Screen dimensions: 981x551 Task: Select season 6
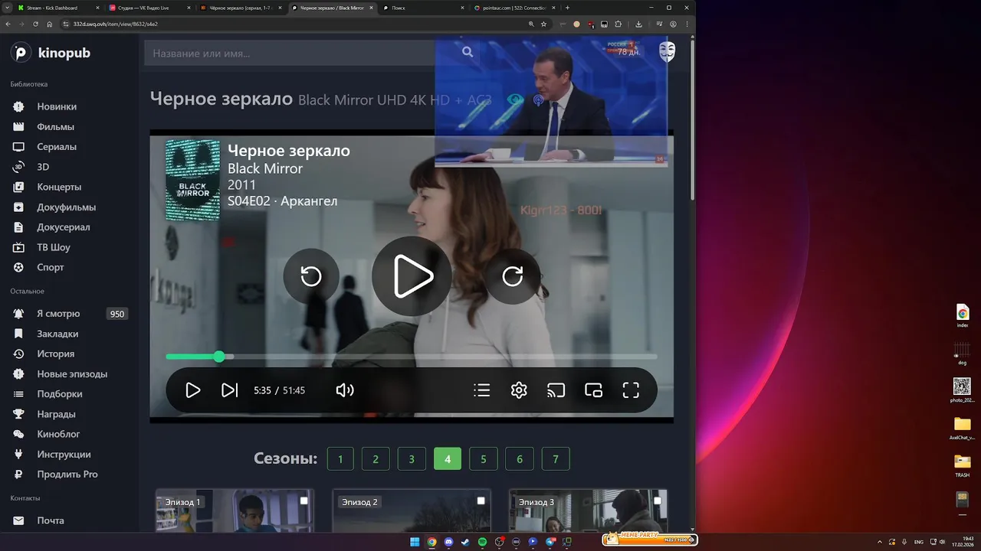point(520,459)
